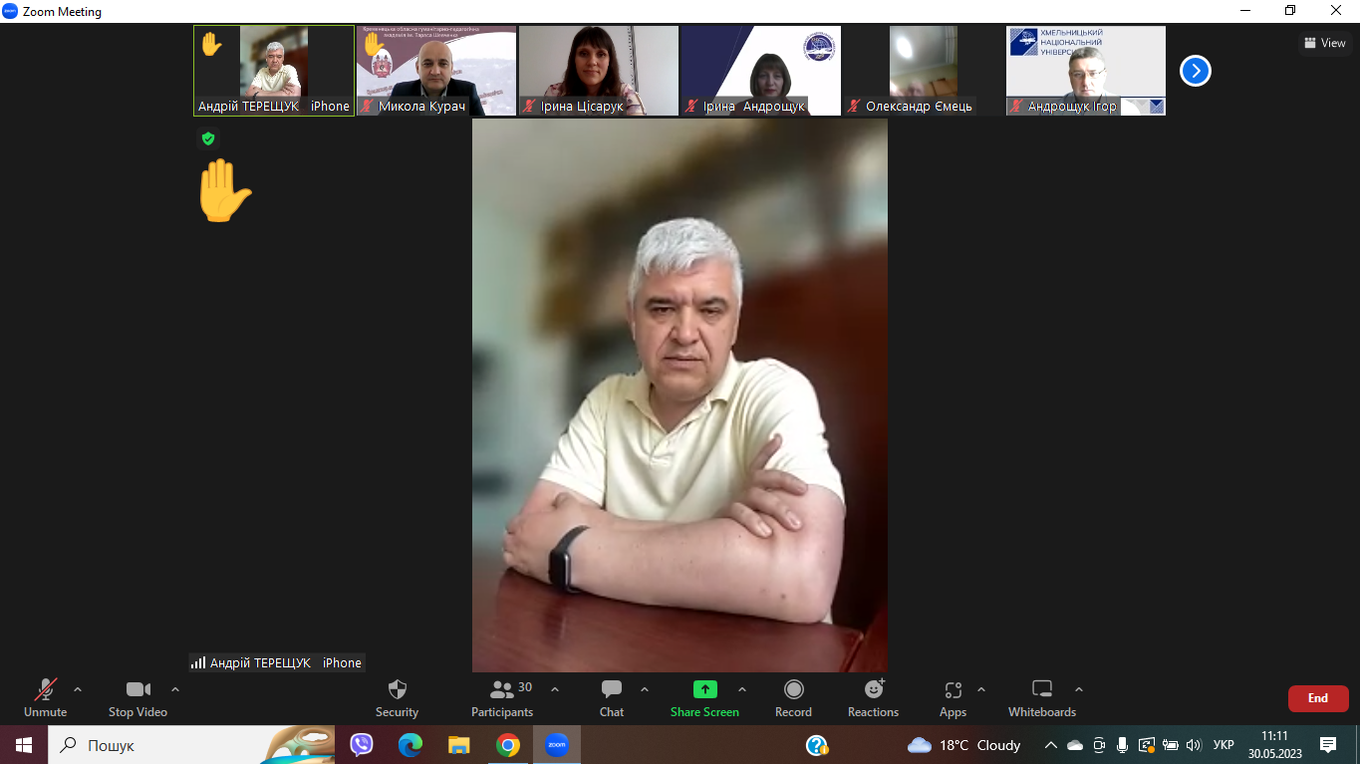Screen dimensions: 1360x764
Task: Start recording with Record button
Action: pyautogui.click(x=793, y=690)
